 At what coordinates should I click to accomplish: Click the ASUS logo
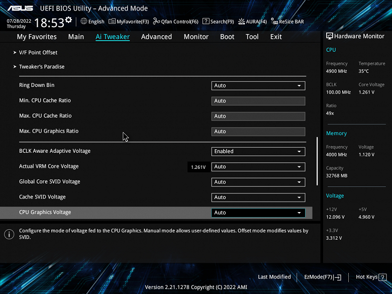[20, 8]
